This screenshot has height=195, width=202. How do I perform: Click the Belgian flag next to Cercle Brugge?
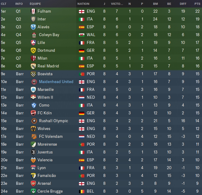point(81,191)
